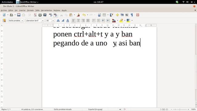
Task: Click Actividades in top bar
Action: 7,2
